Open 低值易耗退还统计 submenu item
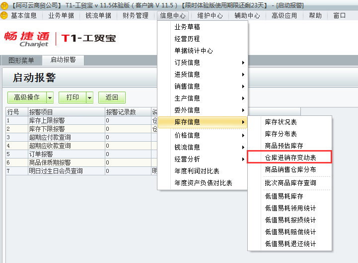The image size is (358, 263). click(x=289, y=244)
